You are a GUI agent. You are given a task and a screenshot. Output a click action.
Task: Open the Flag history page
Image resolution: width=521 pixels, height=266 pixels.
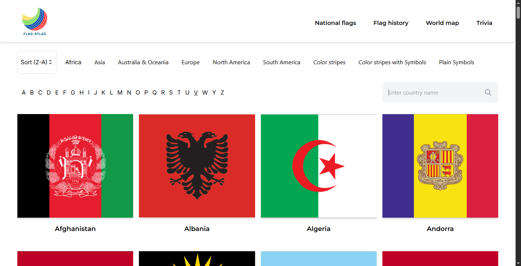click(391, 23)
